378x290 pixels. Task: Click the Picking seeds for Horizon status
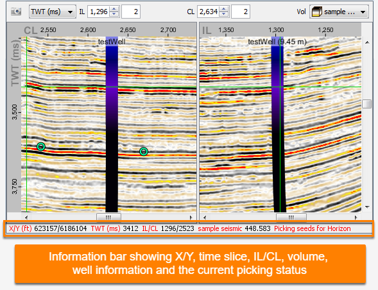tap(313, 228)
